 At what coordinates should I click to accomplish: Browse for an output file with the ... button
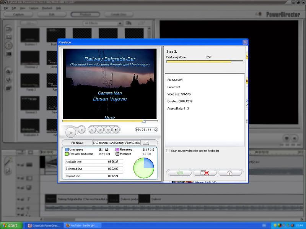(x=146, y=143)
